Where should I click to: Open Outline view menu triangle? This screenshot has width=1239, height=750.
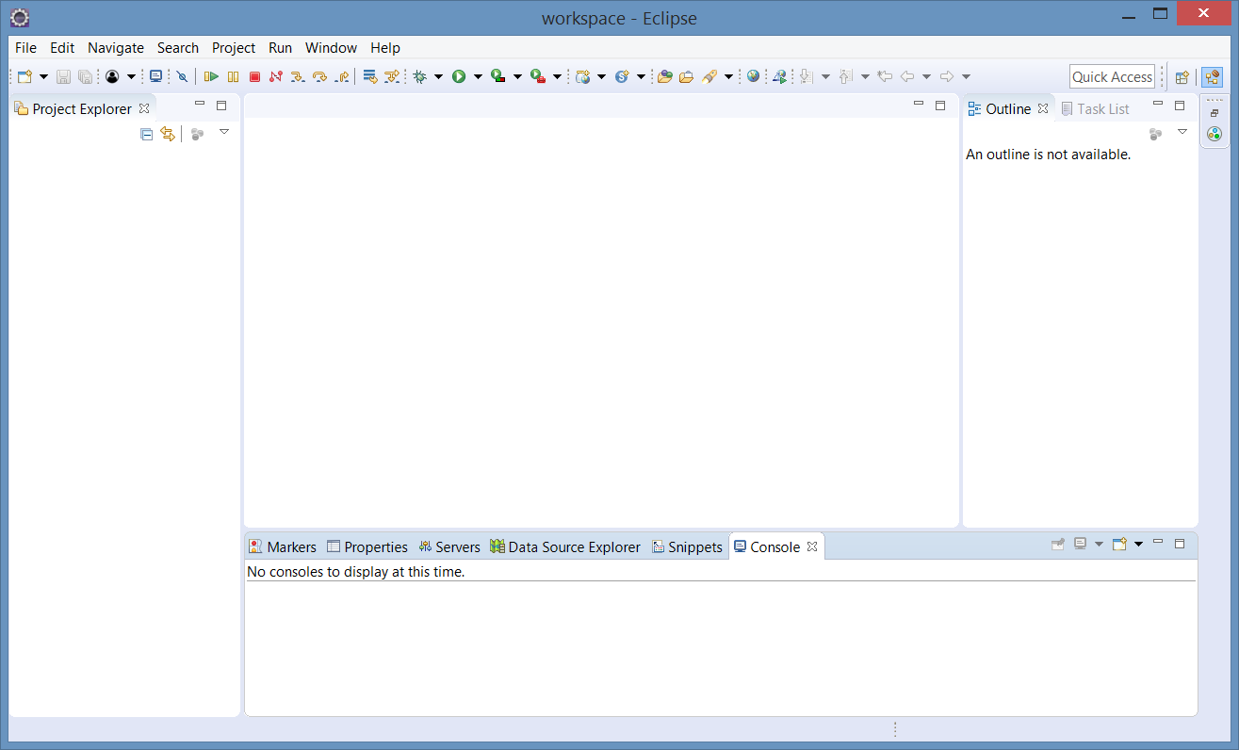pos(1182,132)
